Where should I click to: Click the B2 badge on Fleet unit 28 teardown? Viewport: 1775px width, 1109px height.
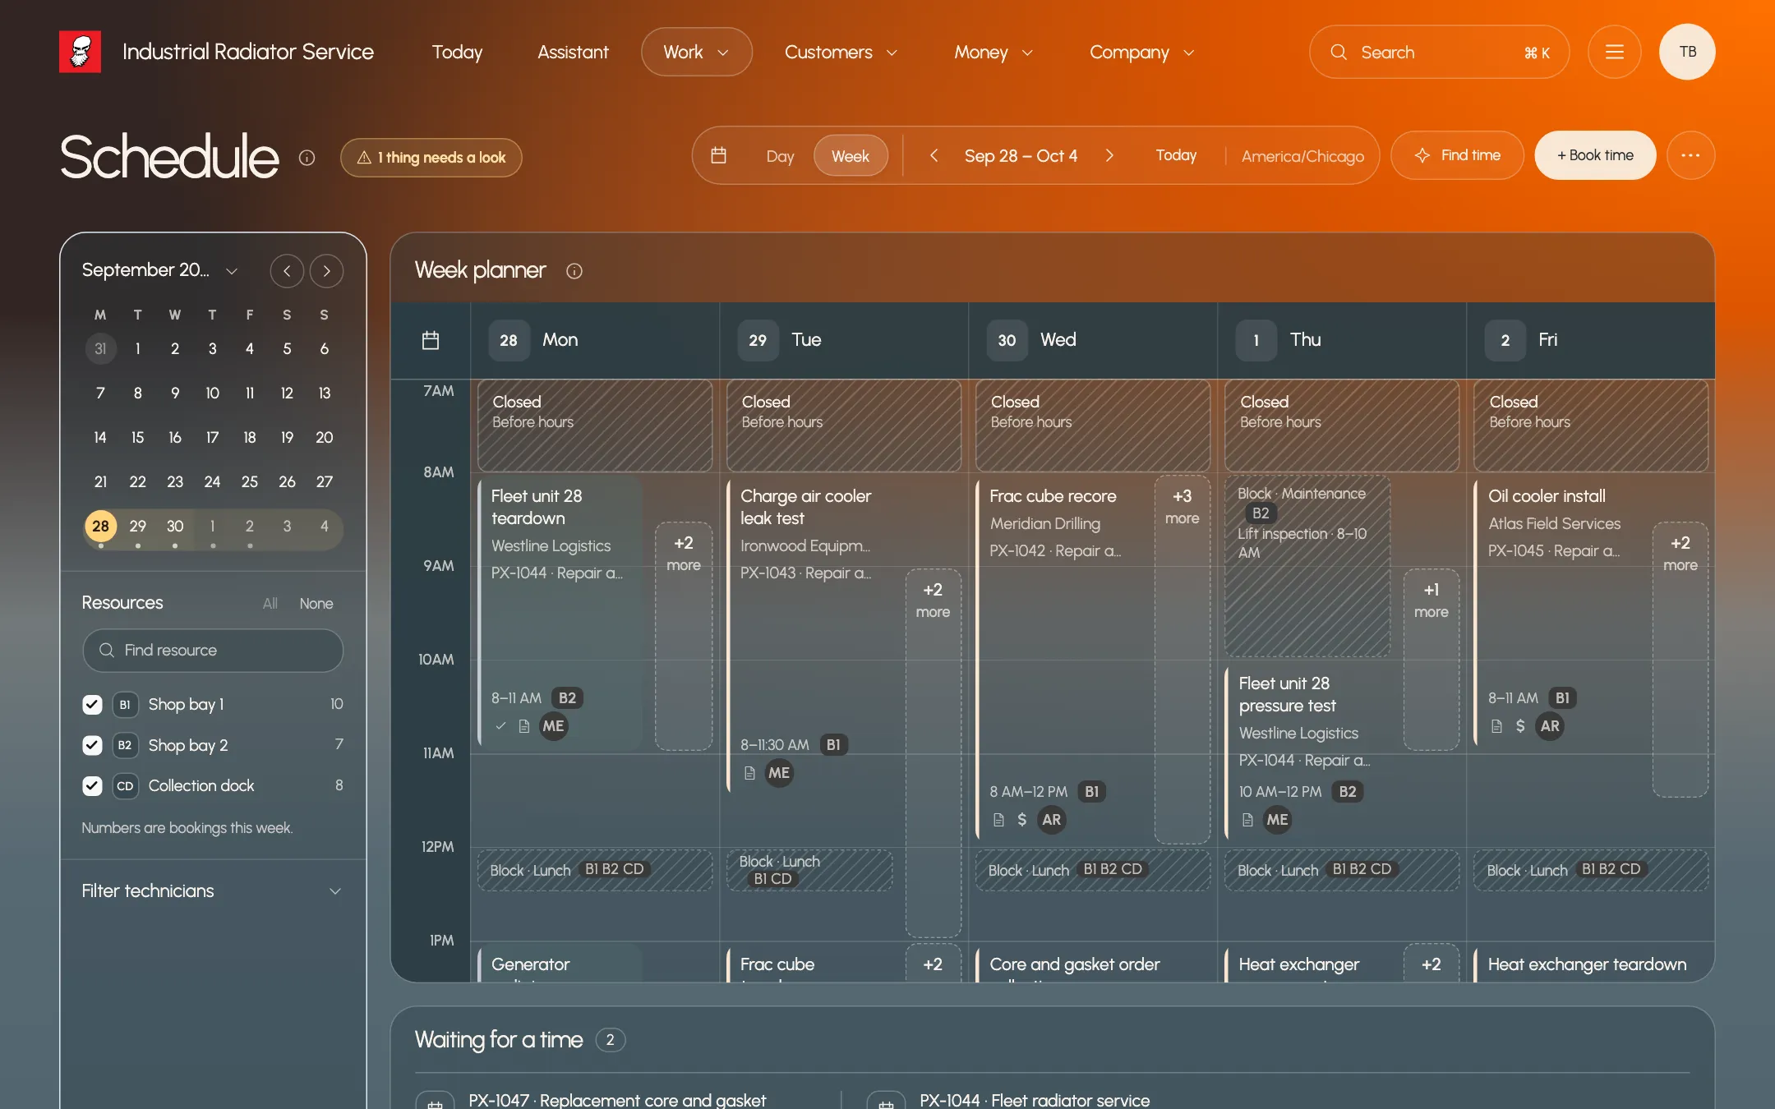(x=567, y=698)
